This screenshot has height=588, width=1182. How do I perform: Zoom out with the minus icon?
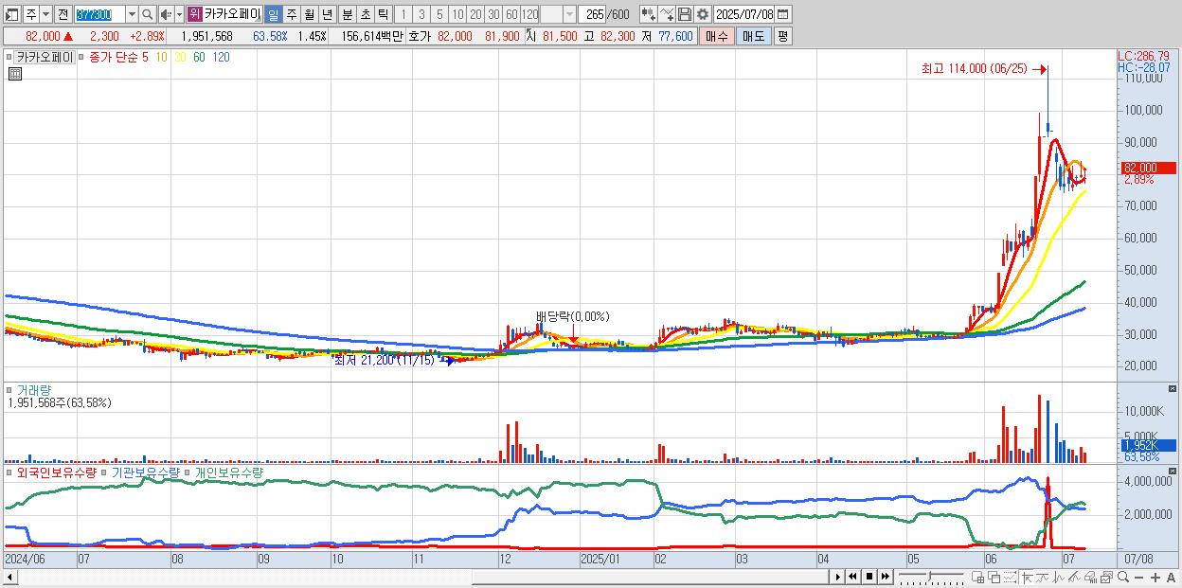pos(1138,578)
